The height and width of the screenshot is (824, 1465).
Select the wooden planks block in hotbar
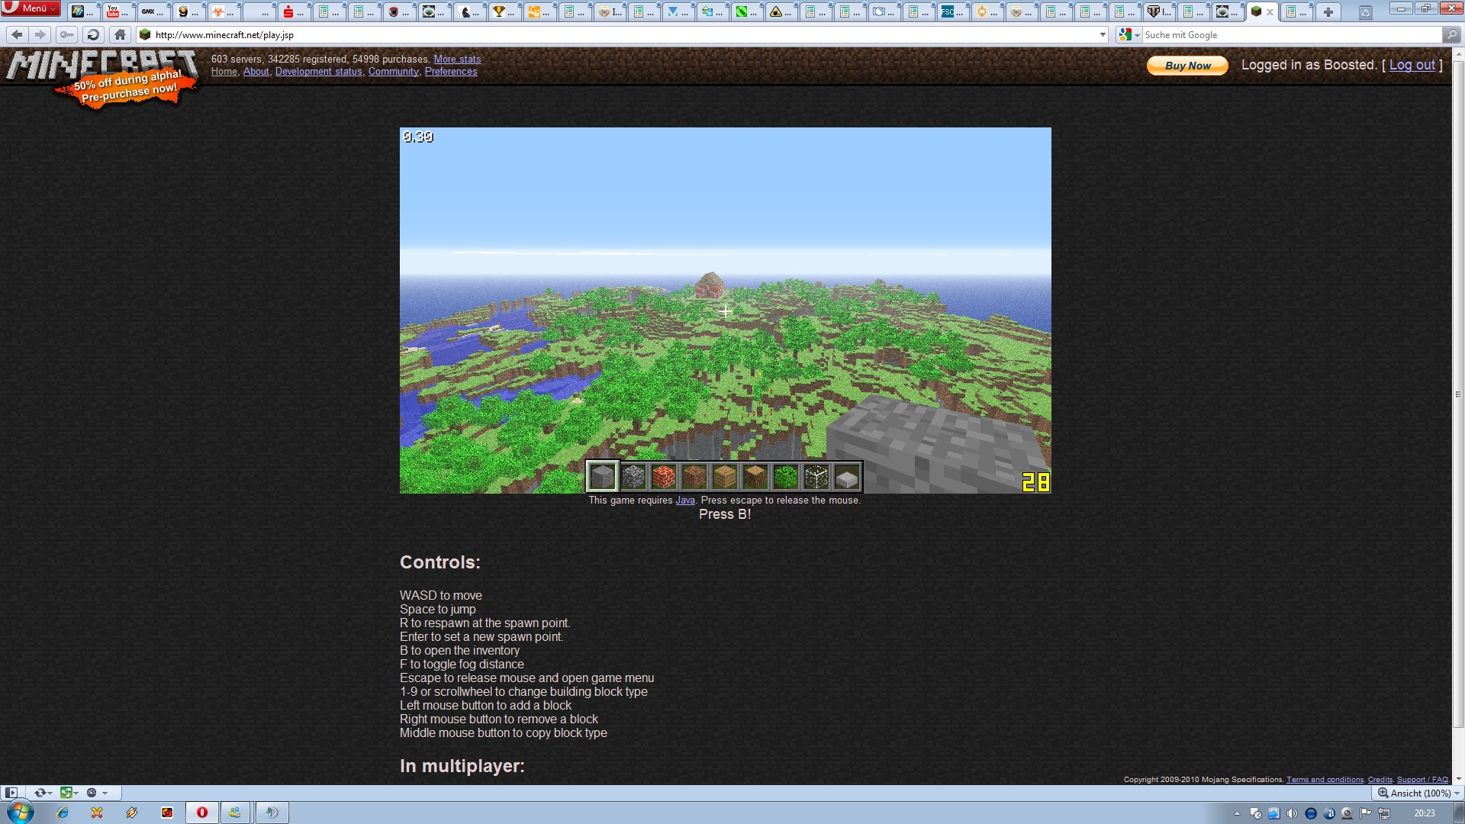(724, 478)
